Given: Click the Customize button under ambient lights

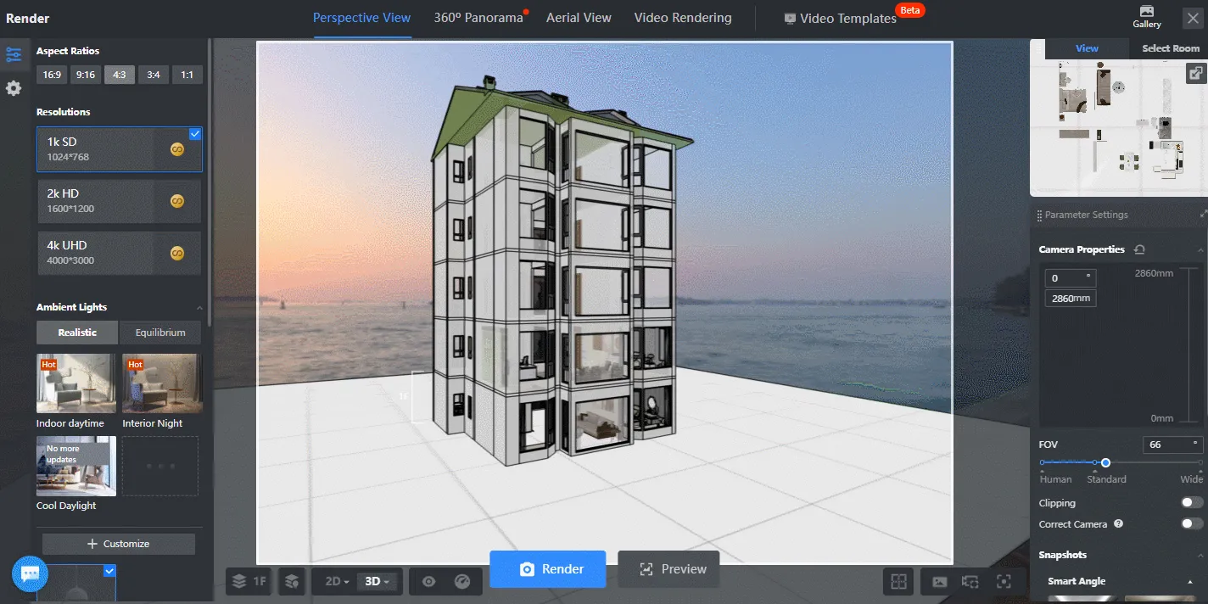Looking at the screenshot, I should [118, 544].
